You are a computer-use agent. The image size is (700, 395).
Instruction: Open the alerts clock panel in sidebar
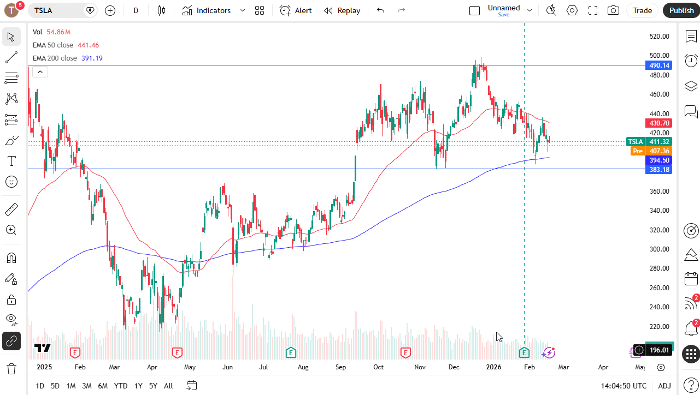691,61
